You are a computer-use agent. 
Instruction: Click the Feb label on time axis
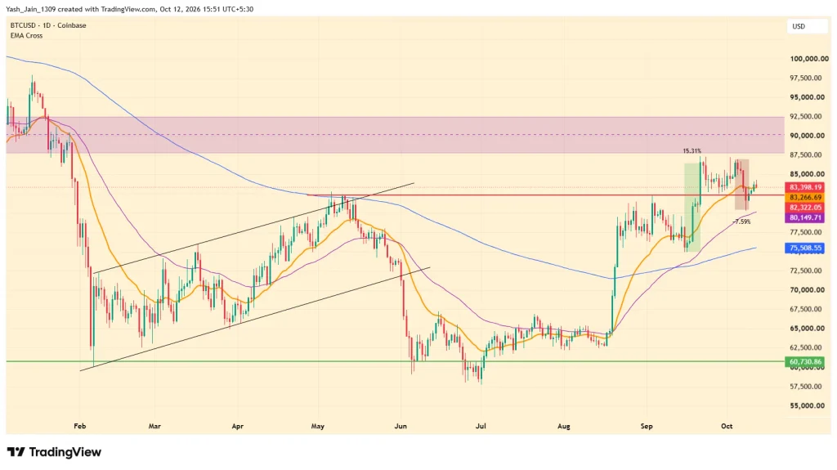pos(79,426)
